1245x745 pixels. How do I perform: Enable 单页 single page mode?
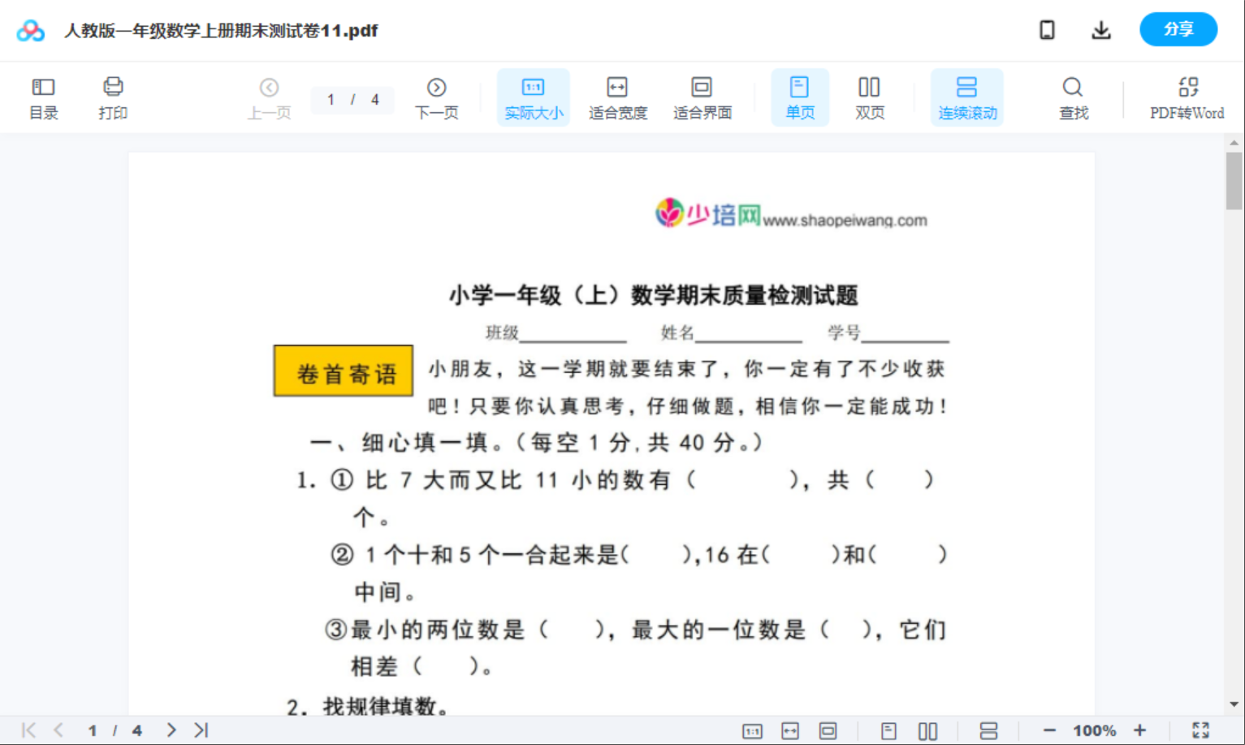800,97
